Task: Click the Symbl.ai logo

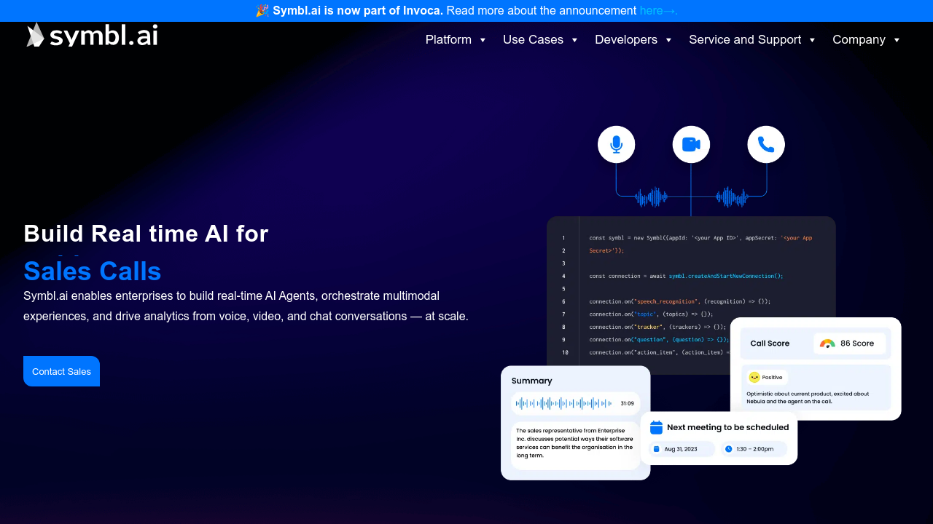Action: point(91,34)
